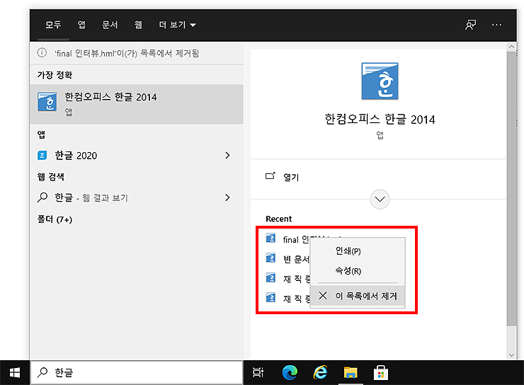The height and width of the screenshot is (385, 524).
Task: Click the file icon of '빈 문서' recent item
Action: (x=270, y=258)
